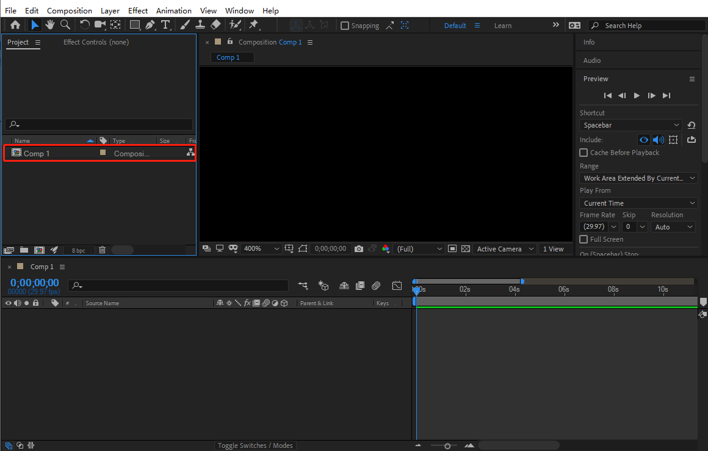Open the Active Camera dropdown
708x451 pixels.
tap(505, 249)
